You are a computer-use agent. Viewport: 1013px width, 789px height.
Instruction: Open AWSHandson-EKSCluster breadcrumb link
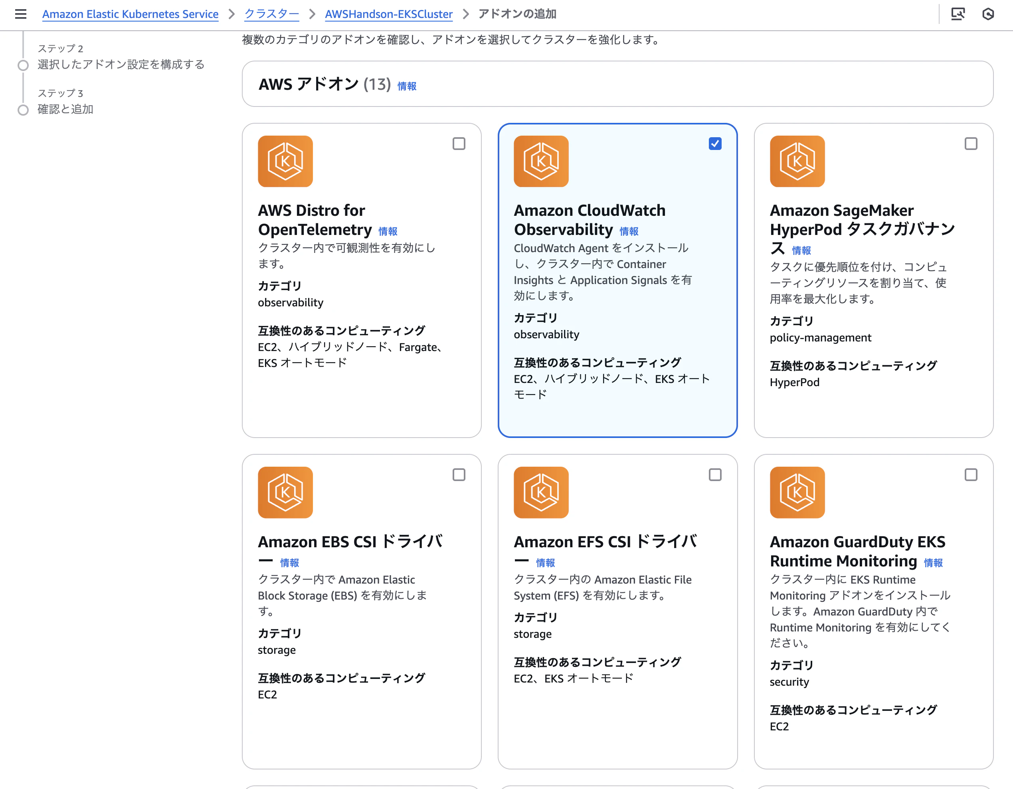[x=389, y=14]
